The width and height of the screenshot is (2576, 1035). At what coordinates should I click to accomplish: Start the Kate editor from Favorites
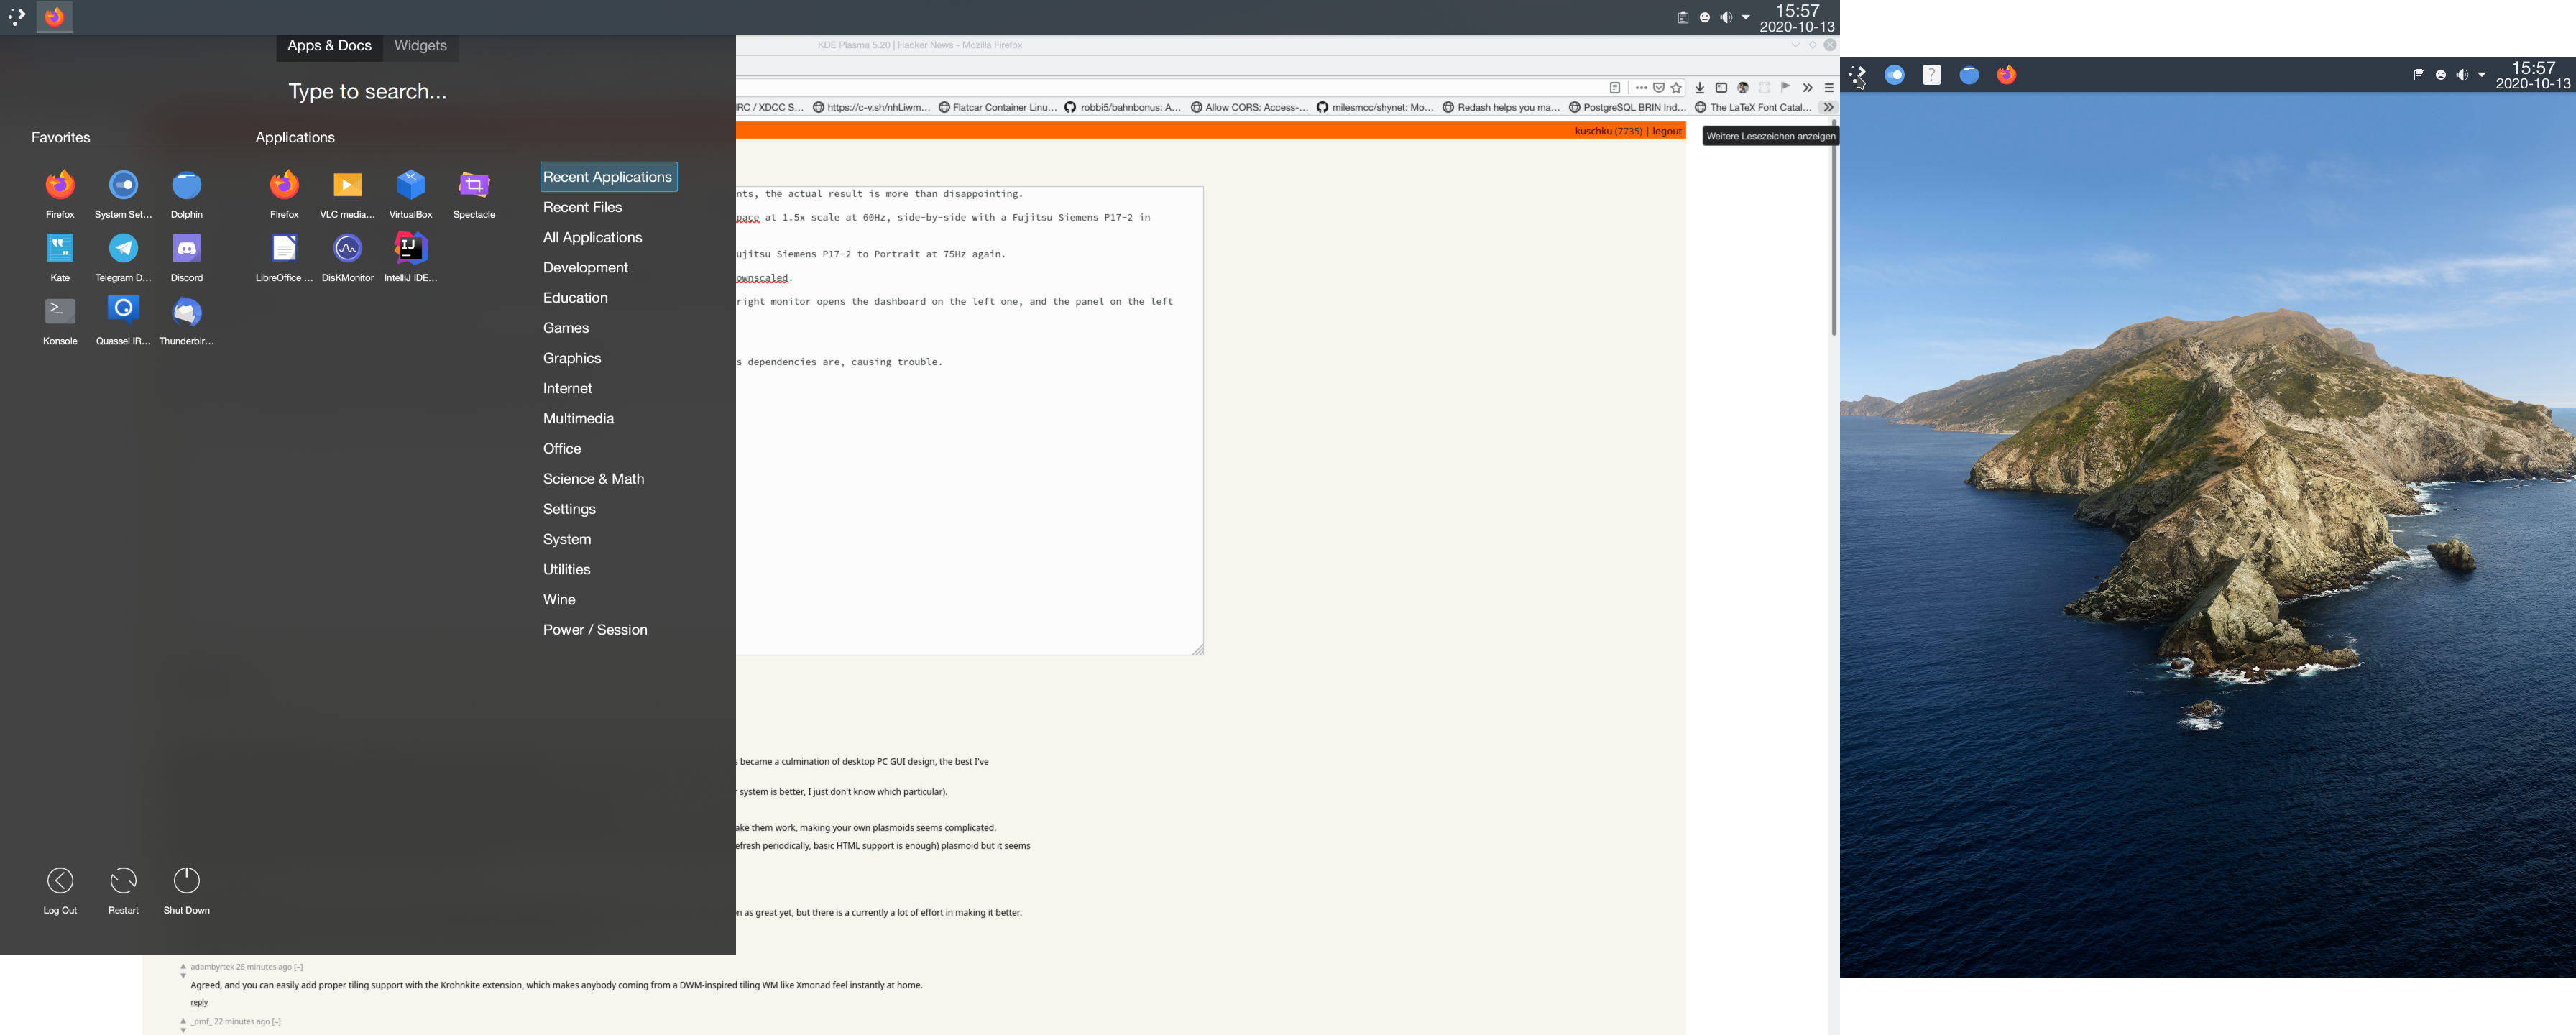60,257
